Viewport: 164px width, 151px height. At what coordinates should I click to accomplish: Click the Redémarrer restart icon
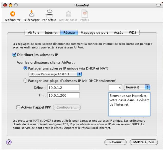(13, 14)
